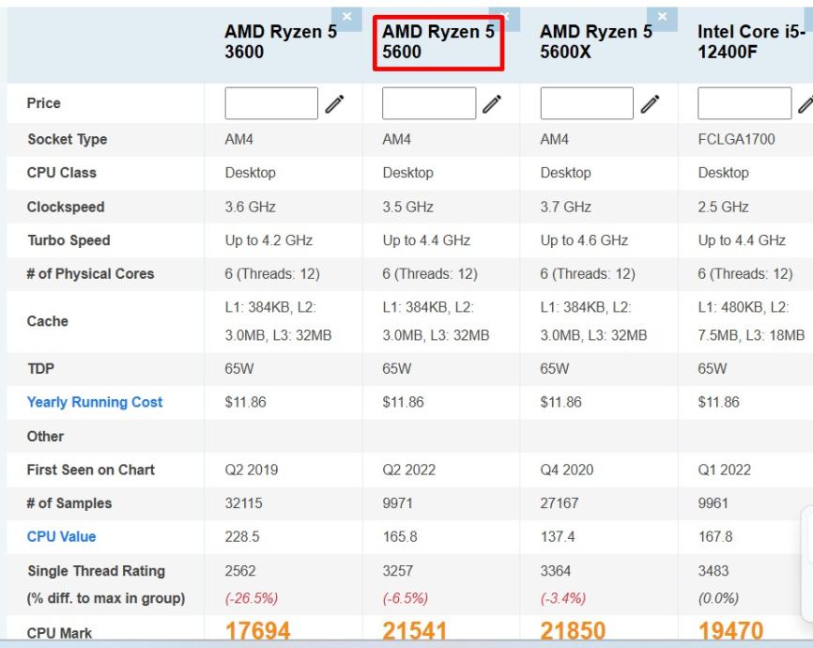The height and width of the screenshot is (648, 813).
Task: Open the Yearly Running Cost link
Action: [x=95, y=402]
